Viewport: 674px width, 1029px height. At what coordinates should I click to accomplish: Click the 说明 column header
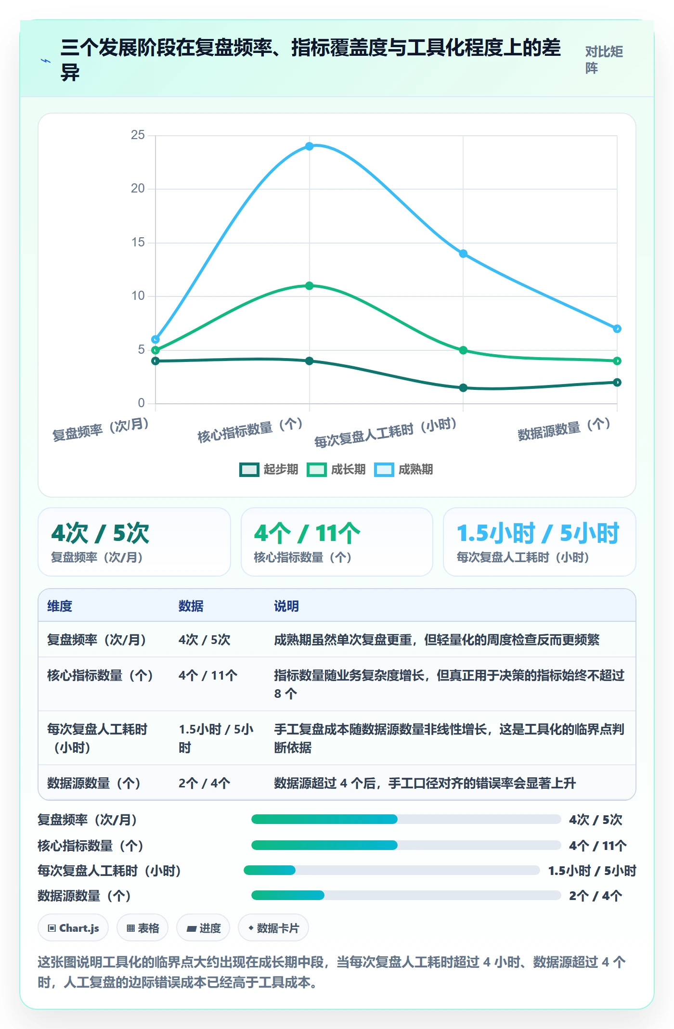286,606
